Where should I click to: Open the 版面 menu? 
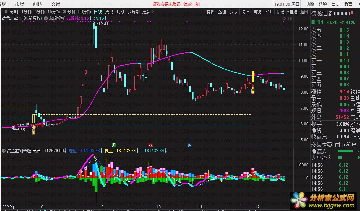(x=348, y=4)
